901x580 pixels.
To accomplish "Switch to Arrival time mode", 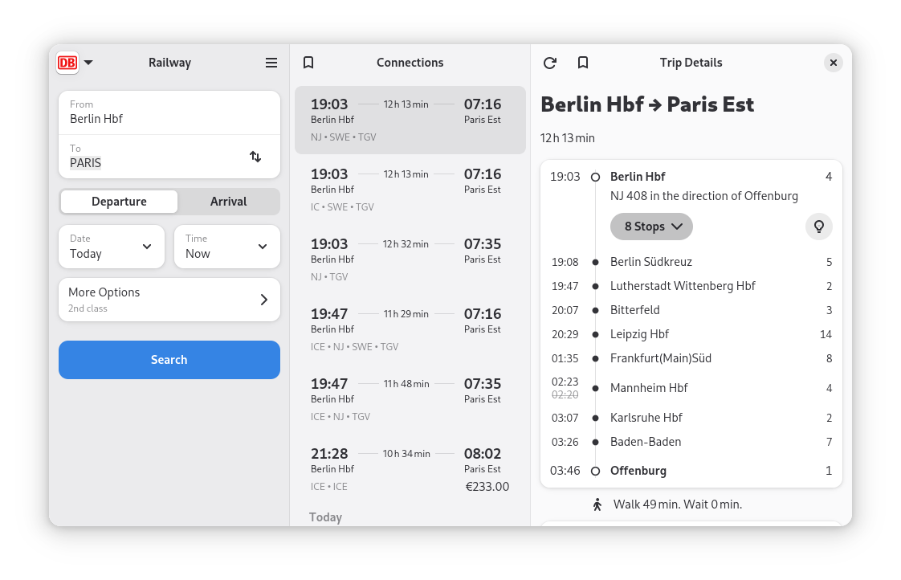I will tap(228, 202).
